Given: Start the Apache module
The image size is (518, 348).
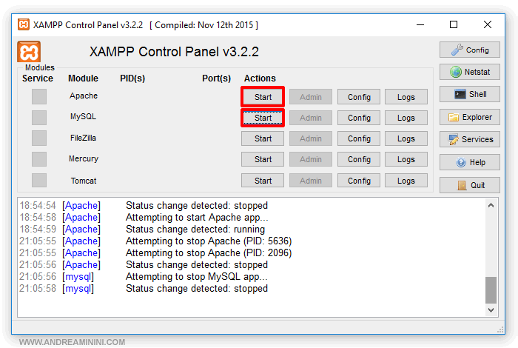Looking at the screenshot, I should pos(263,97).
